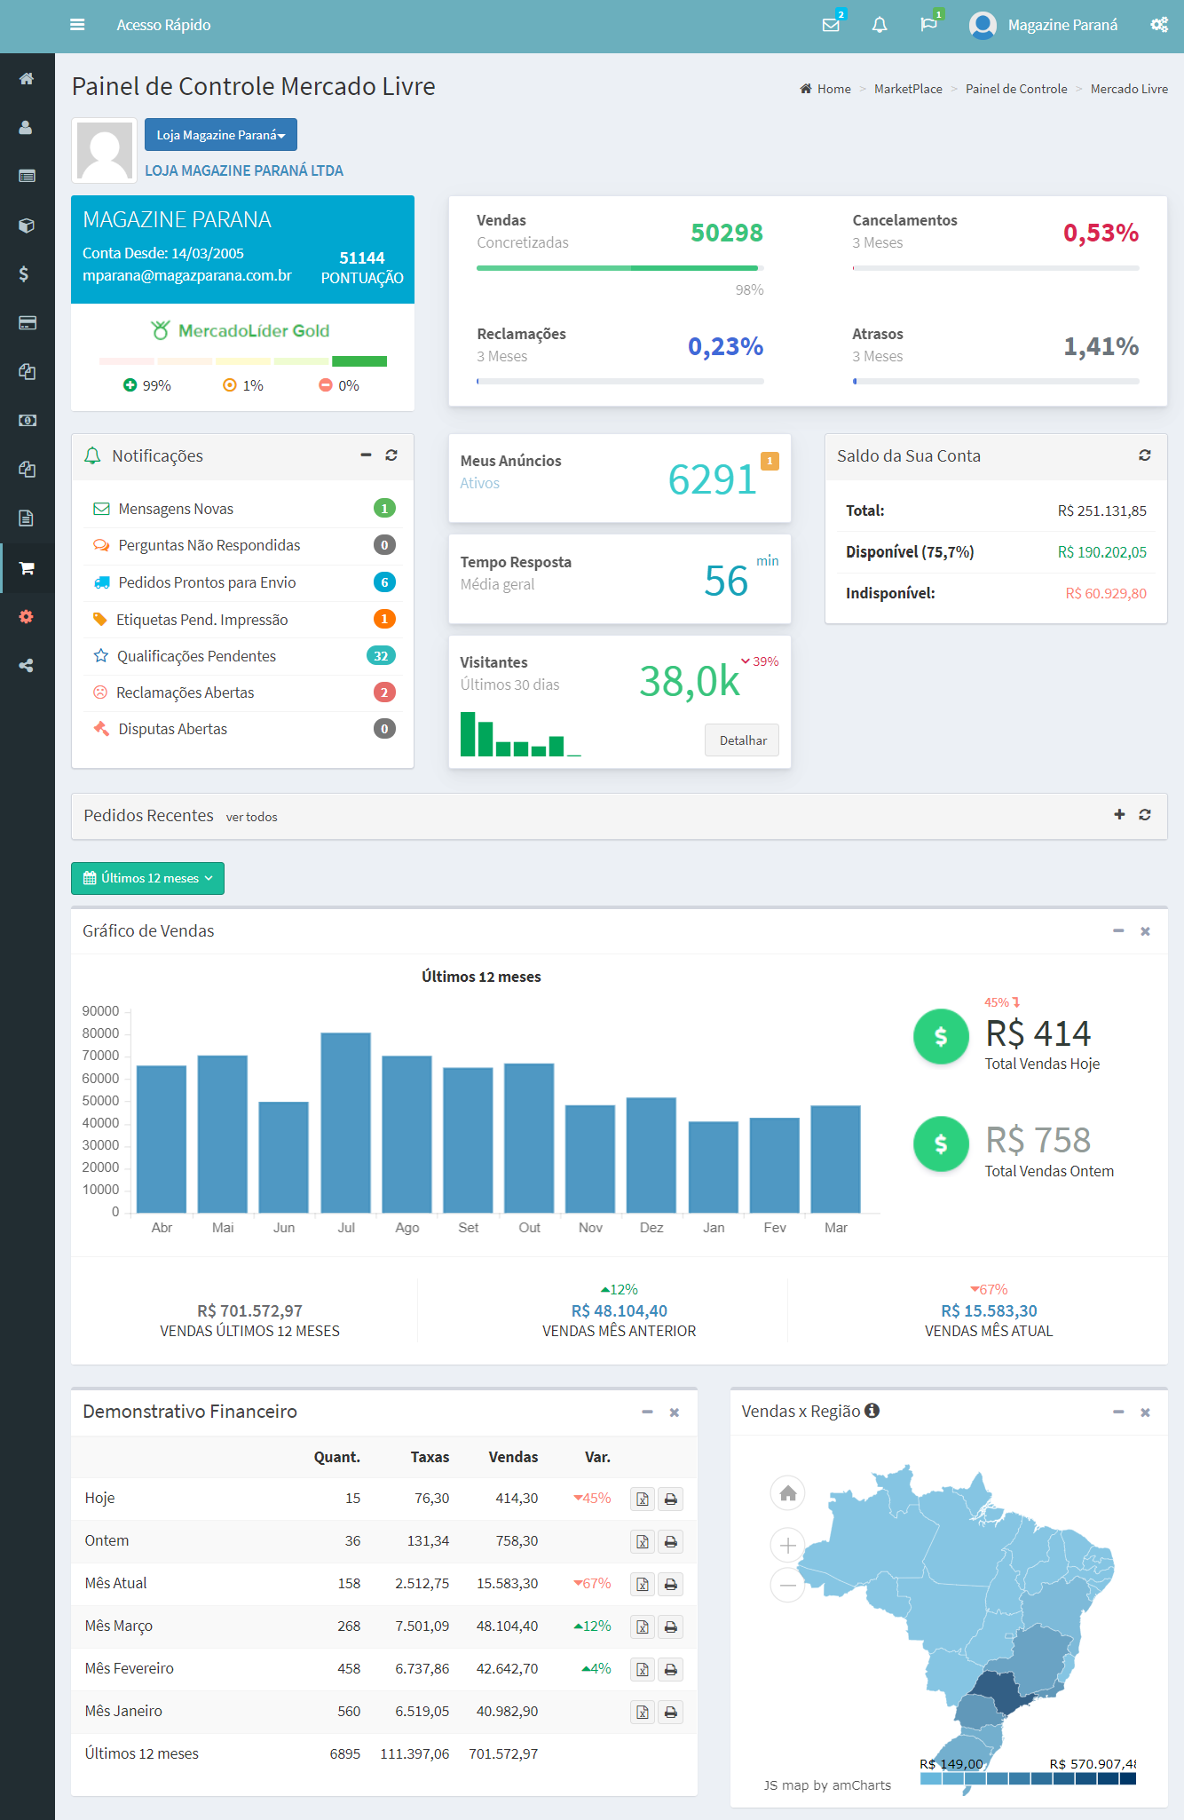This screenshot has height=1820, width=1184.
Task: Open Qualificações Pendentes notification
Action: pyautogui.click(x=243, y=656)
